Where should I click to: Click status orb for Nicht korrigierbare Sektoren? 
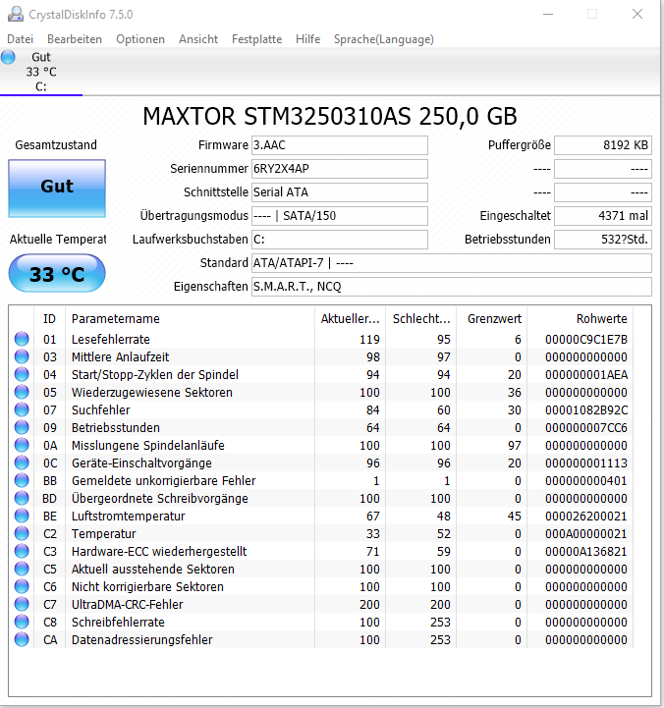tap(22, 586)
